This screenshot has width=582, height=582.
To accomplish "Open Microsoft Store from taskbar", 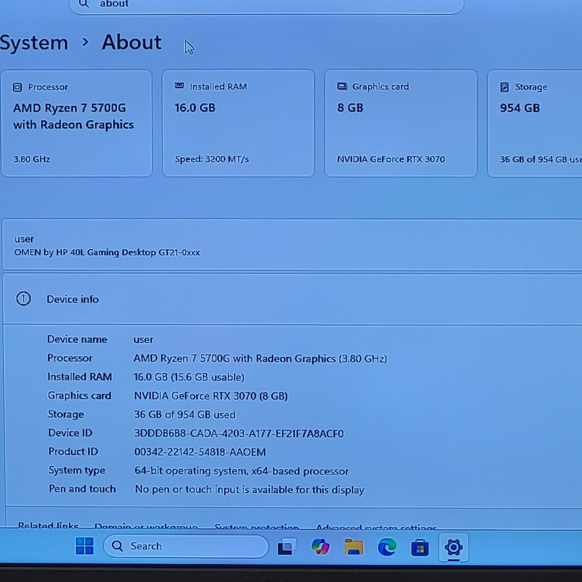I will point(420,548).
